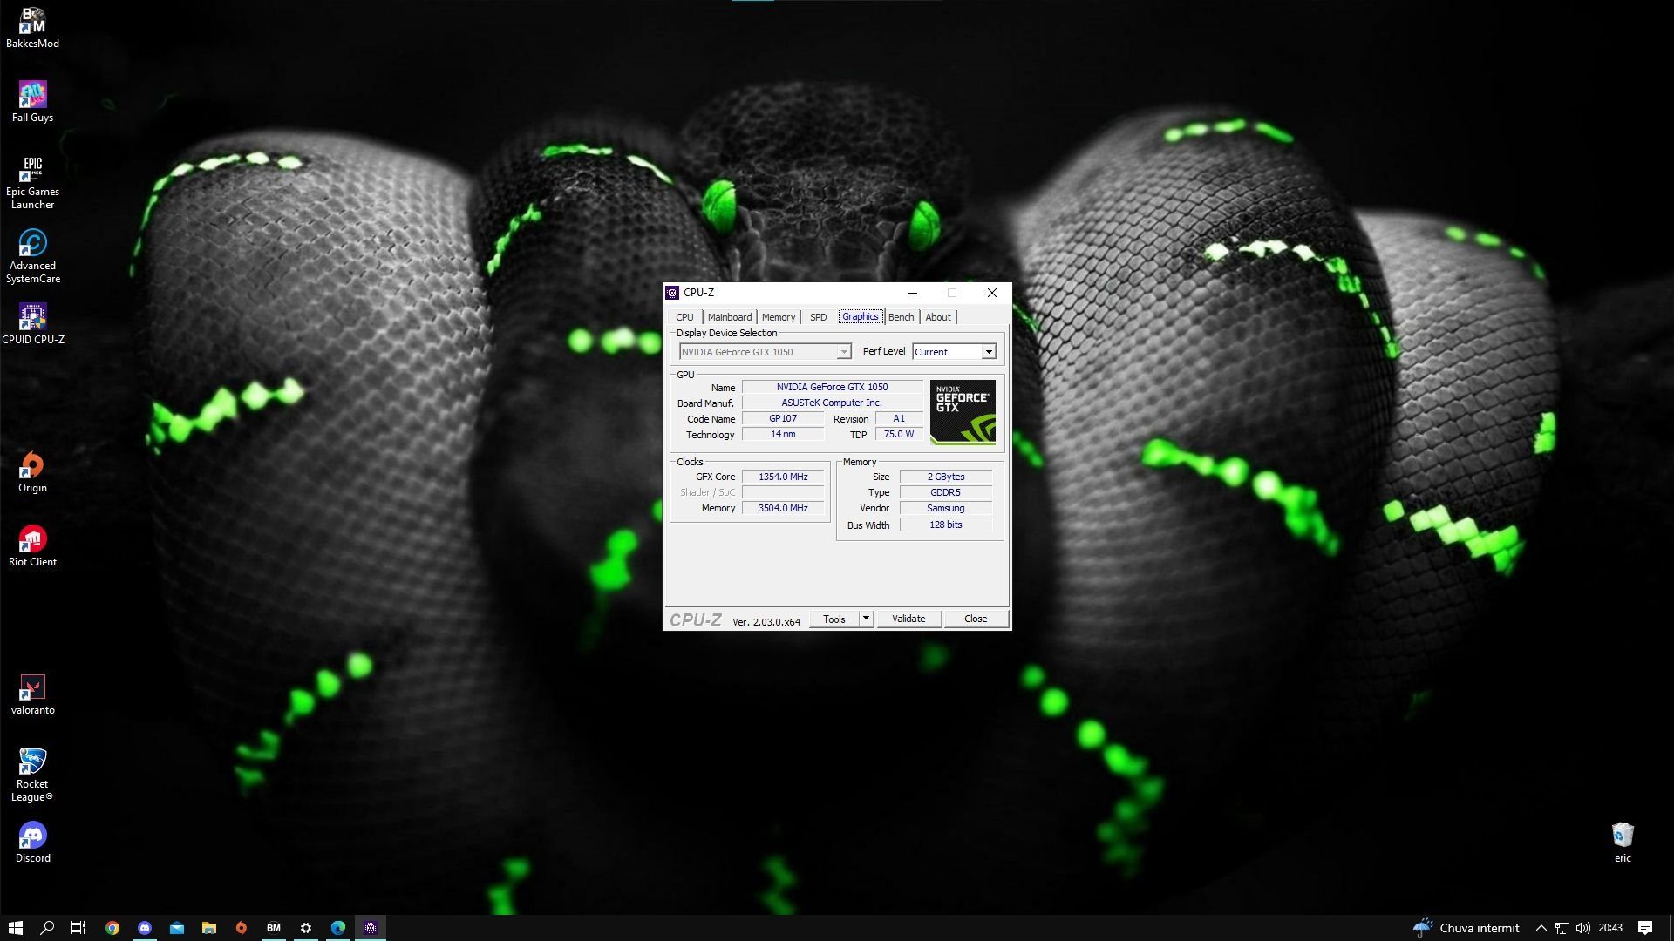
Task: Open the notification center icon
Action: click(x=1645, y=928)
